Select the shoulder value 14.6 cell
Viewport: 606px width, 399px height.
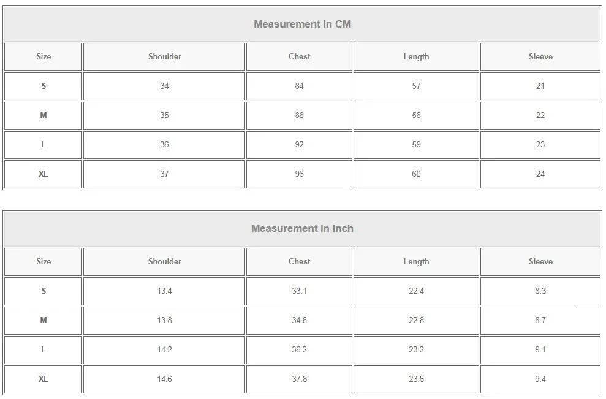pyautogui.click(x=164, y=379)
